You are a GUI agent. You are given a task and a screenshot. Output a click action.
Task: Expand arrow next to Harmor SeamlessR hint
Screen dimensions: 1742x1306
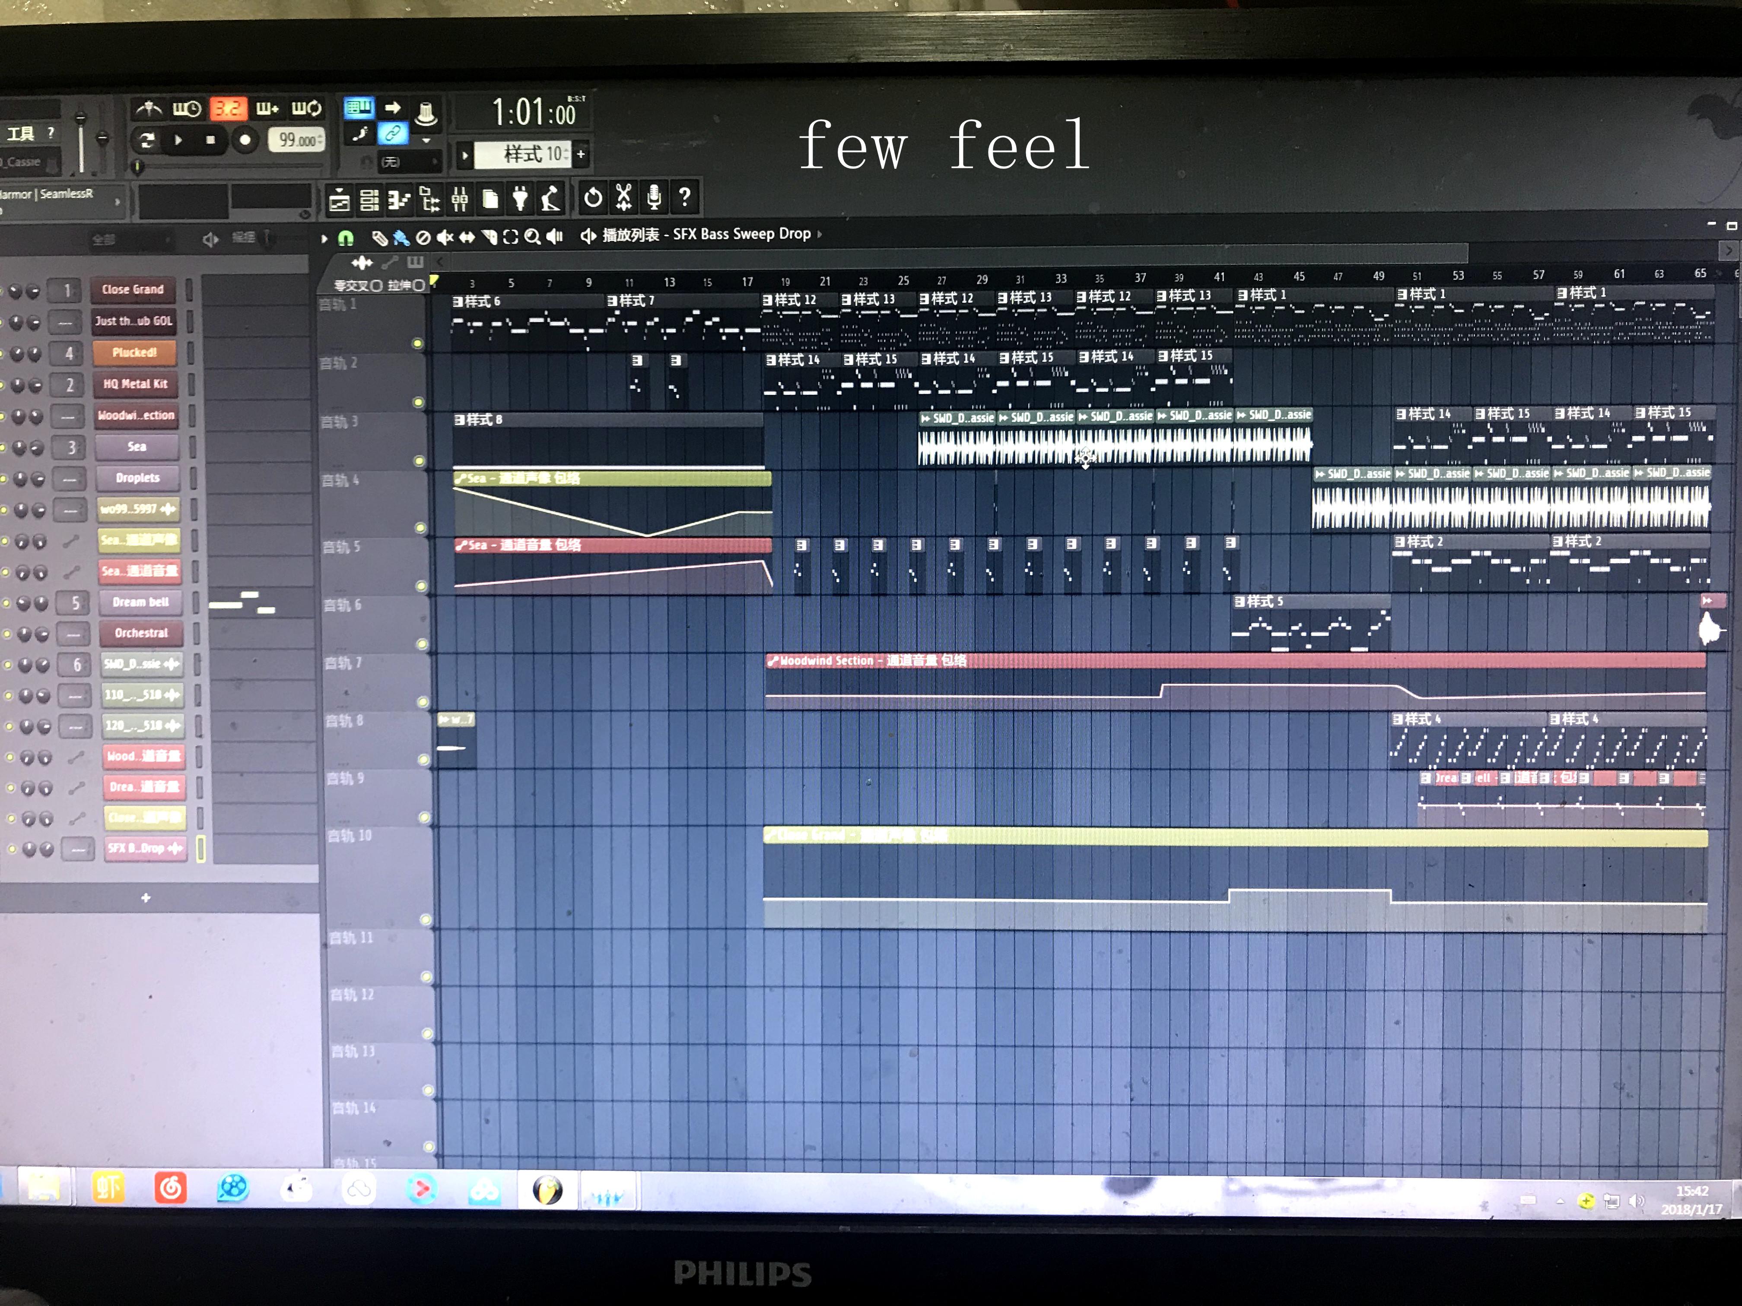coord(118,202)
